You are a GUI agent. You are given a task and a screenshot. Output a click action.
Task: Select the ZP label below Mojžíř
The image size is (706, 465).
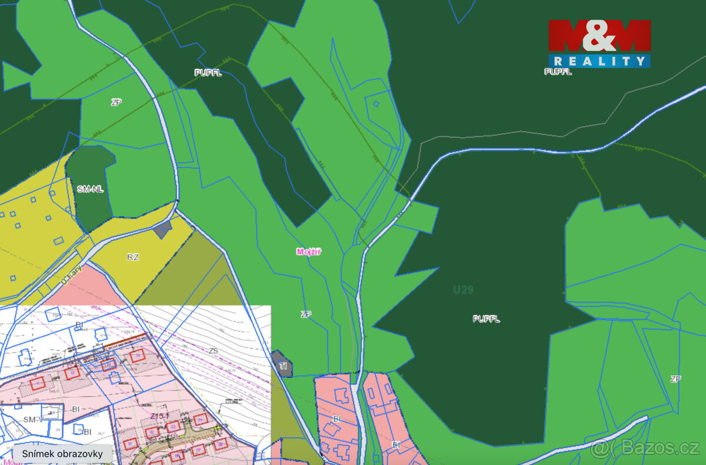coord(307,314)
